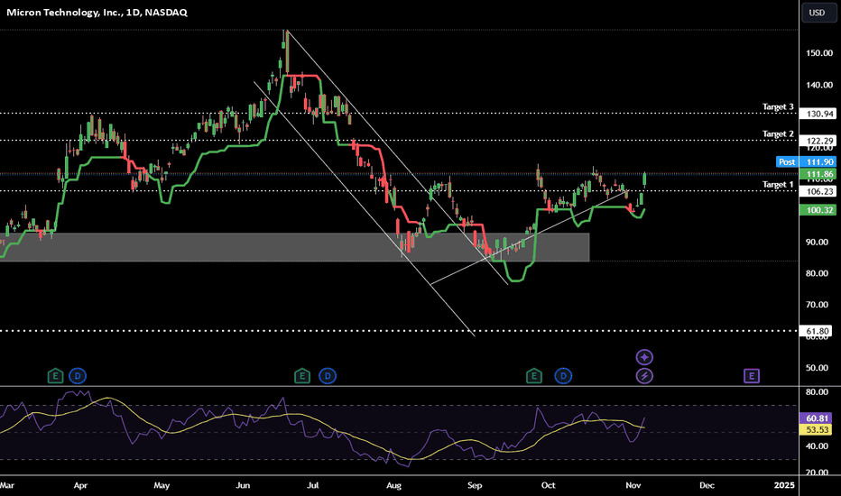Click the Sep label on time axis
Viewport: 841px width, 496px height.
click(x=475, y=485)
